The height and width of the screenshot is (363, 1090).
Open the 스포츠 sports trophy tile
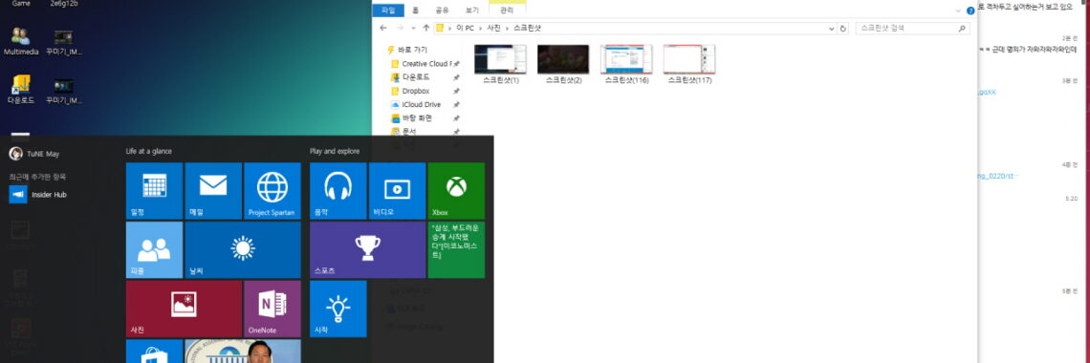(367, 250)
